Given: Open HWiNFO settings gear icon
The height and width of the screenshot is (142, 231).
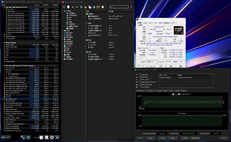Looking at the screenshot, I should (x=52, y=137).
